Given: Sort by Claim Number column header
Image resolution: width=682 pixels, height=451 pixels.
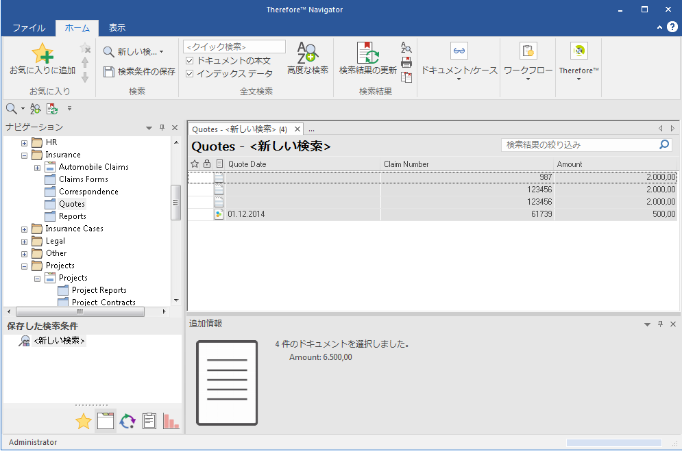Looking at the screenshot, I should (467, 164).
